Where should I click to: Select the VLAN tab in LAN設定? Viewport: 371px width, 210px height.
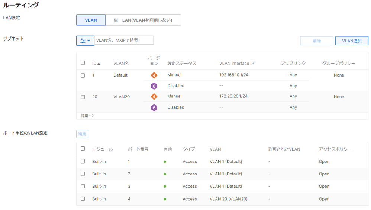click(x=91, y=20)
